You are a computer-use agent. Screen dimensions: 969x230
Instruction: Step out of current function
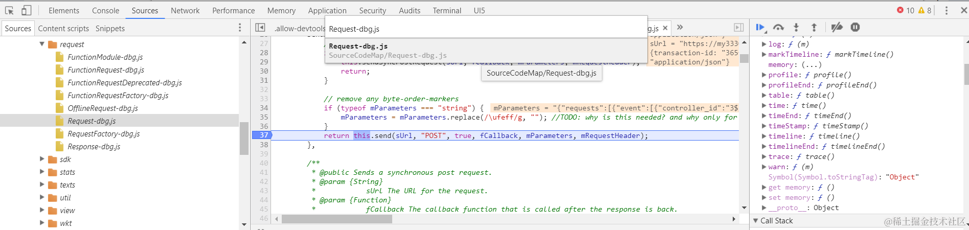tap(814, 28)
